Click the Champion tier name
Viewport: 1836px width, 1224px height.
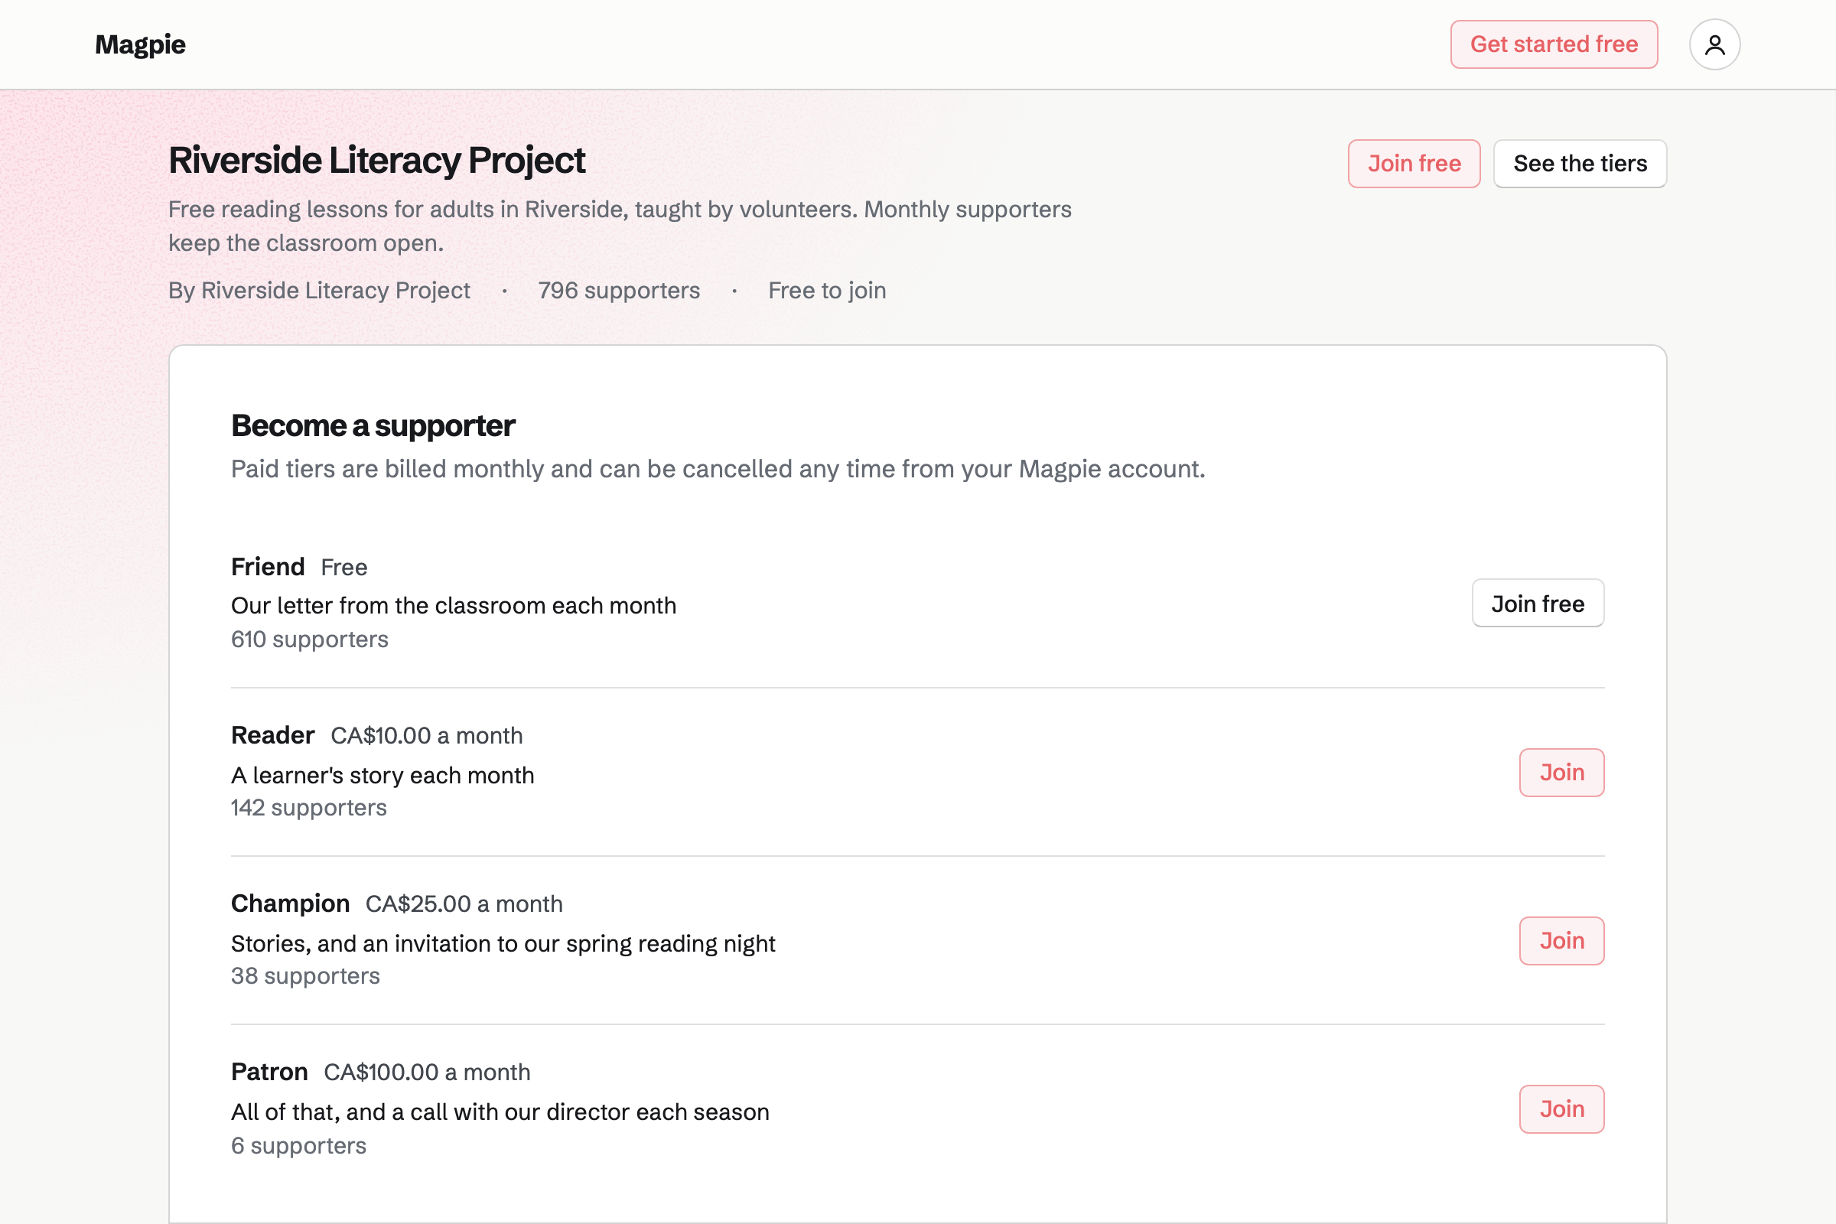coord(290,903)
